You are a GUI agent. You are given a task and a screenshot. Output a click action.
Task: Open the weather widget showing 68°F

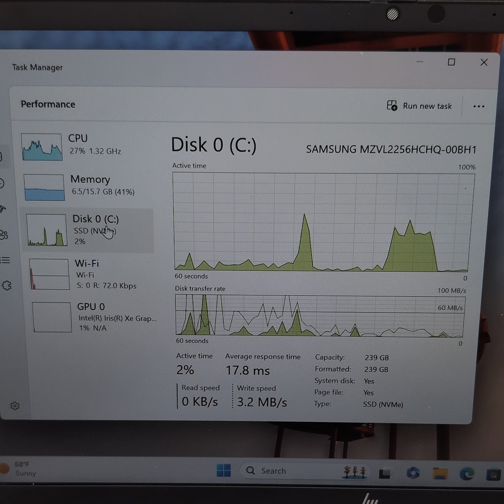[19, 469]
